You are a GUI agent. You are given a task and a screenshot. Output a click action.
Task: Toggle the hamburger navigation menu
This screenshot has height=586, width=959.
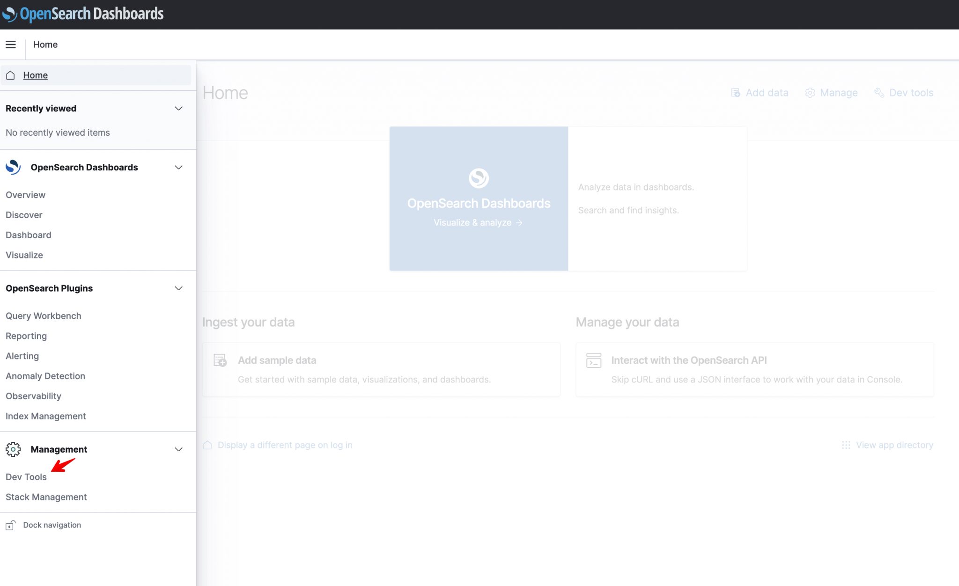pos(11,44)
